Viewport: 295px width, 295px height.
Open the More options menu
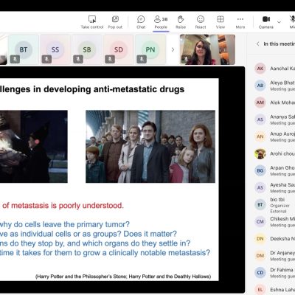(x=240, y=22)
